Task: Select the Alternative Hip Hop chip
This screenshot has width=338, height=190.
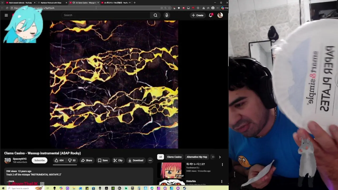Action: click(x=197, y=157)
